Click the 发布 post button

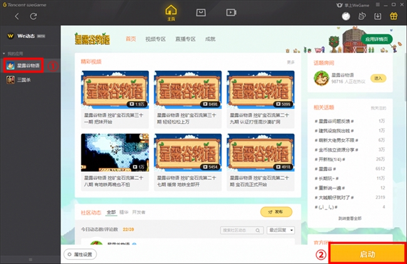pos(276,212)
